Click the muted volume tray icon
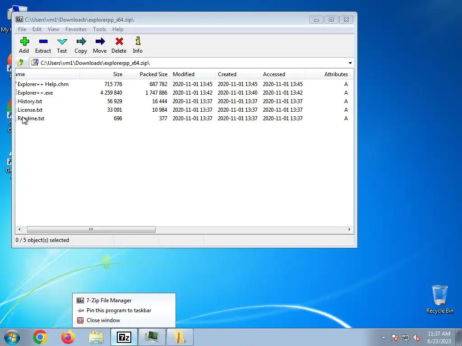This screenshot has width=462, height=346. click(416, 337)
